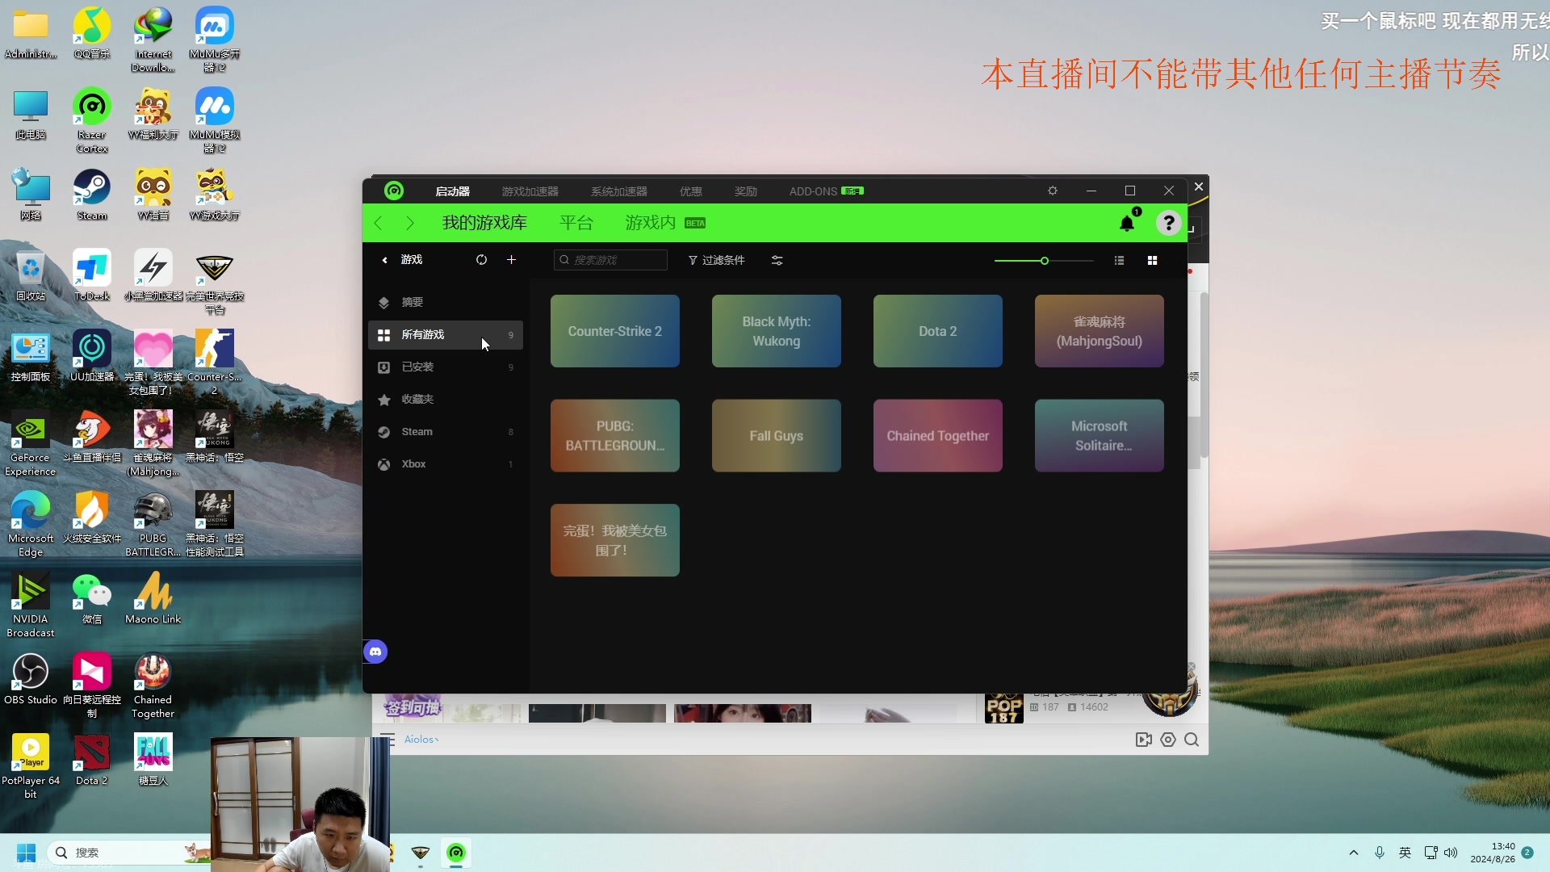Click 系统加速器 tab in launcher
1550x872 pixels.
pos(618,191)
